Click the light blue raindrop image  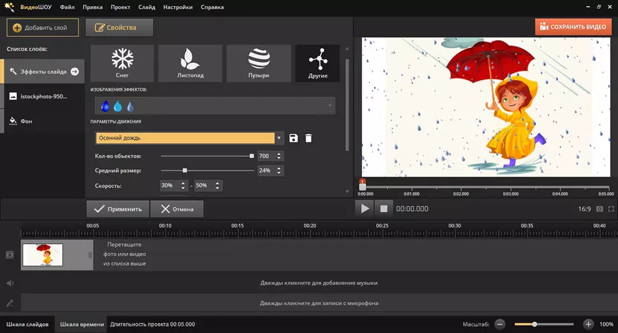pyautogui.click(x=118, y=106)
